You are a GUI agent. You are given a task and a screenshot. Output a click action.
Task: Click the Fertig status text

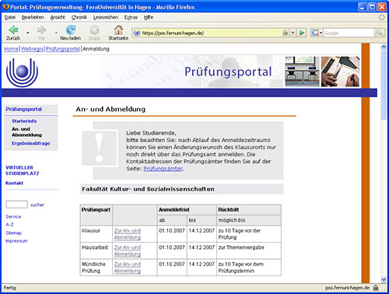tap(9, 288)
